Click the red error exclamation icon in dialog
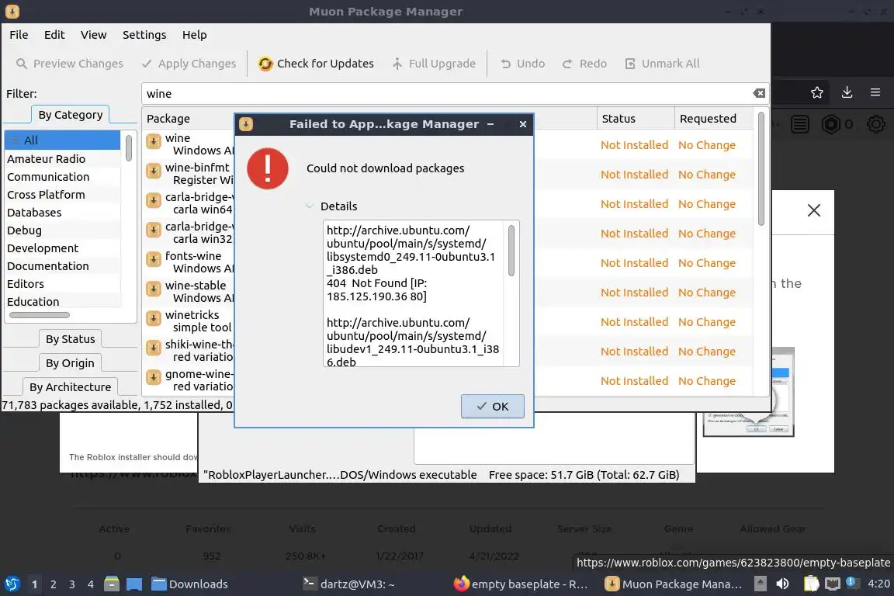Image resolution: width=894 pixels, height=596 pixels. point(268,168)
